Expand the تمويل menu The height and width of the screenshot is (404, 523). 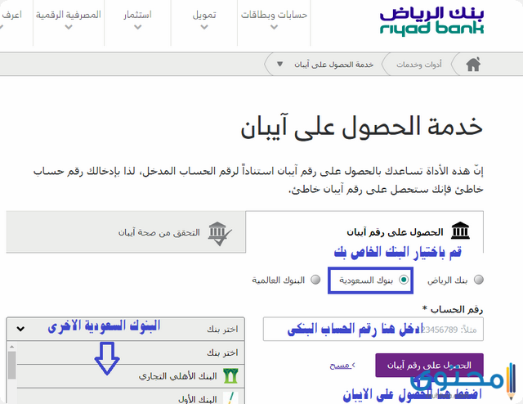point(204,20)
